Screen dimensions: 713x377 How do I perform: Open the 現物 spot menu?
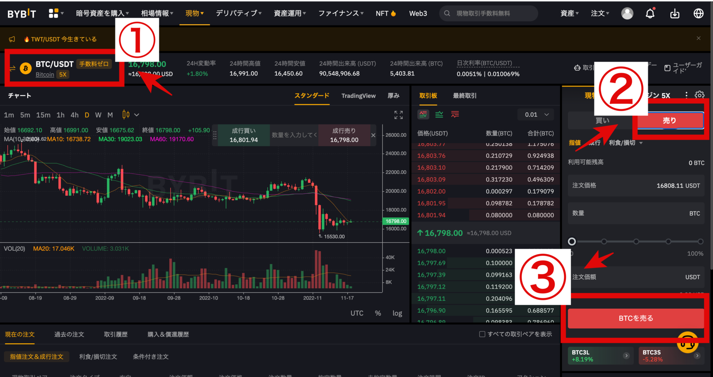click(195, 13)
